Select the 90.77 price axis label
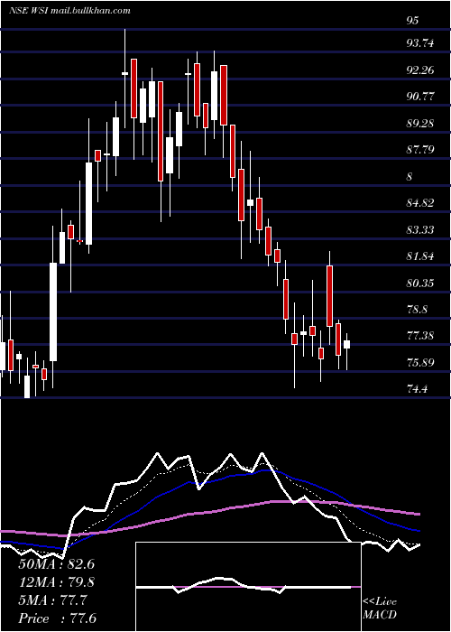451x632 pixels. (x=420, y=97)
